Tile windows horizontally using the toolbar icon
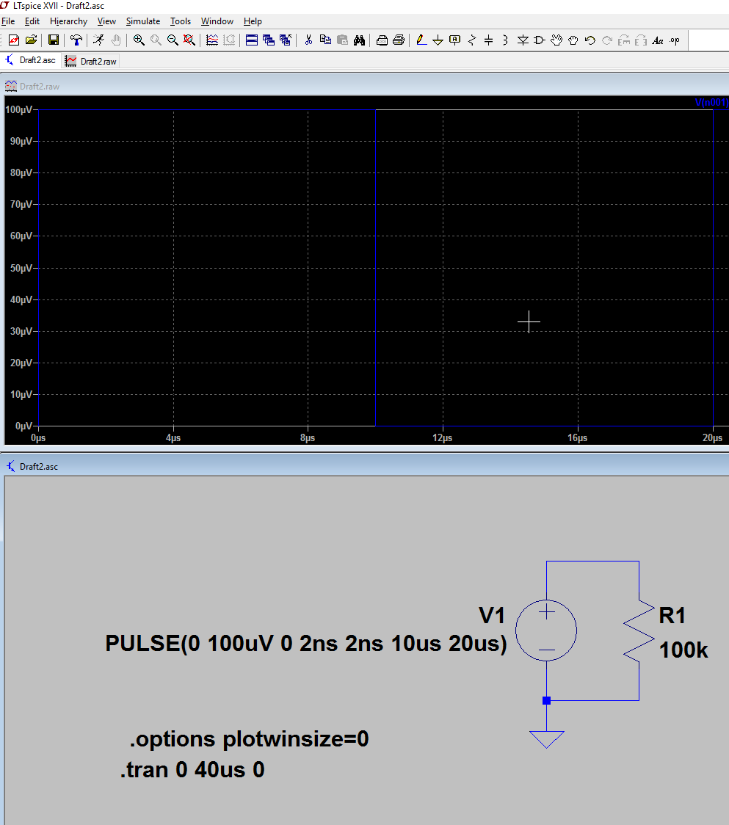The width and height of the screenshot is (729, 825). pos(252,40)
